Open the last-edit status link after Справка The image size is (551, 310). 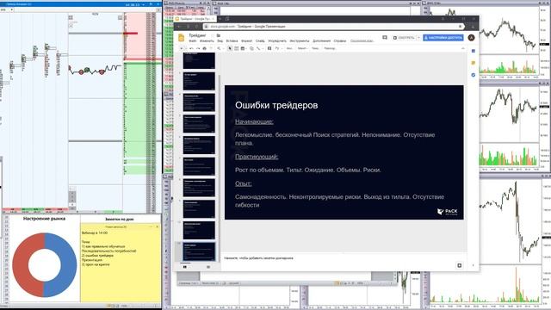[x=362, y=41]
